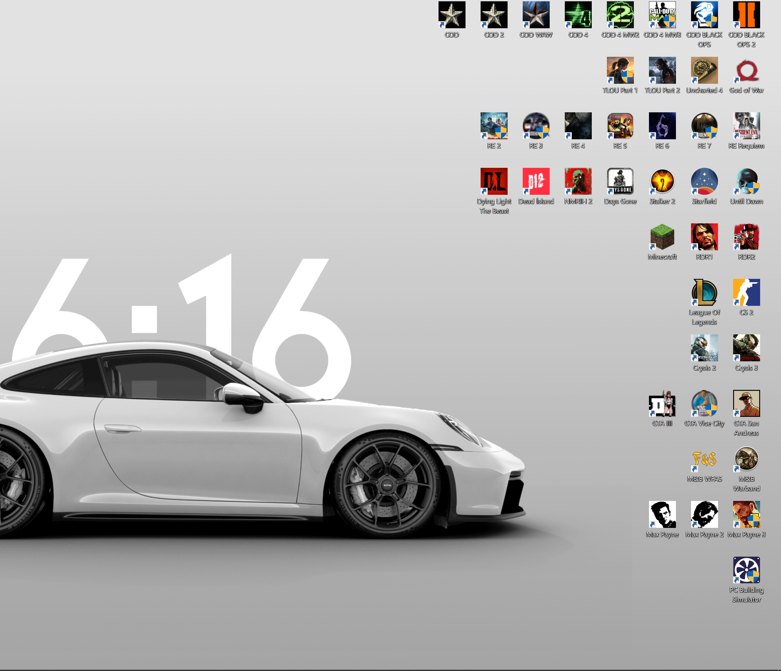781x671 pixels.
Task: Select the GTA San Andreas icon
Action: pos(746,404)
